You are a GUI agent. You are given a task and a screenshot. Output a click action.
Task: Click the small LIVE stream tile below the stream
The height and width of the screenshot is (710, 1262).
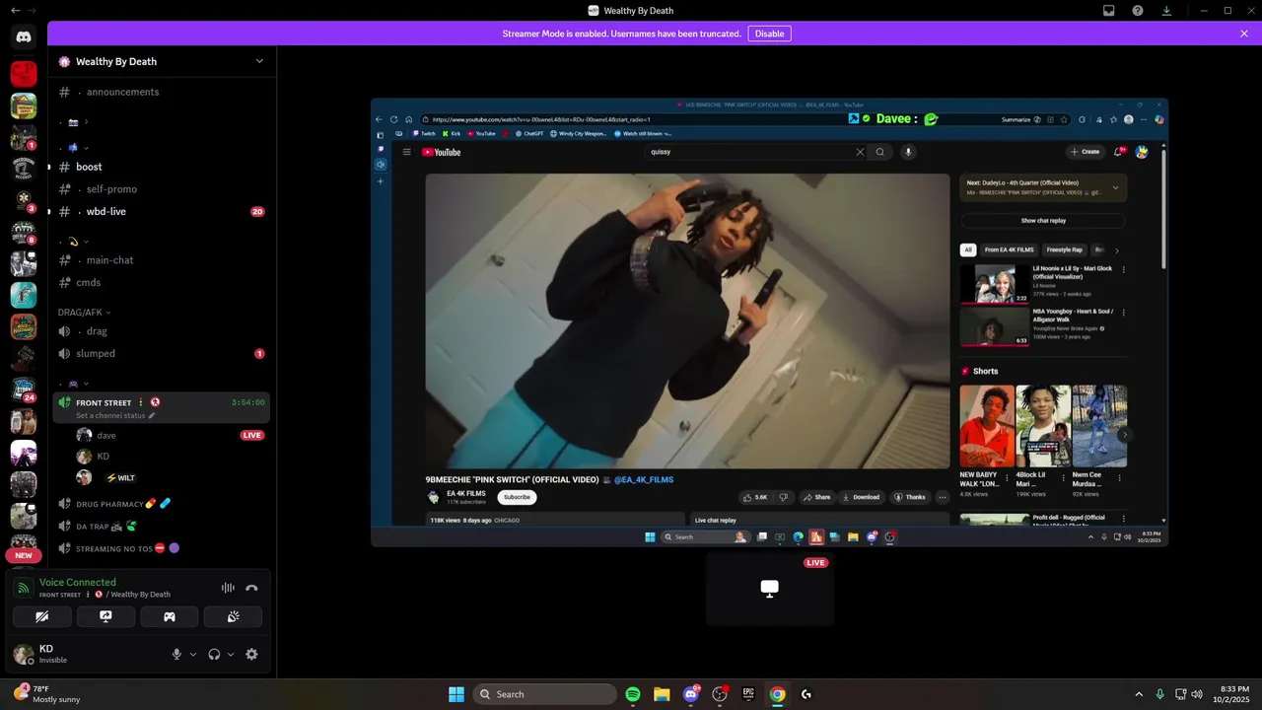pyautogui.click(x=770, y=589)
